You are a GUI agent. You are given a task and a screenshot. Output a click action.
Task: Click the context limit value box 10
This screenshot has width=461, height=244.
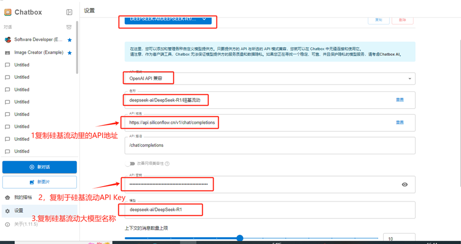399,239
